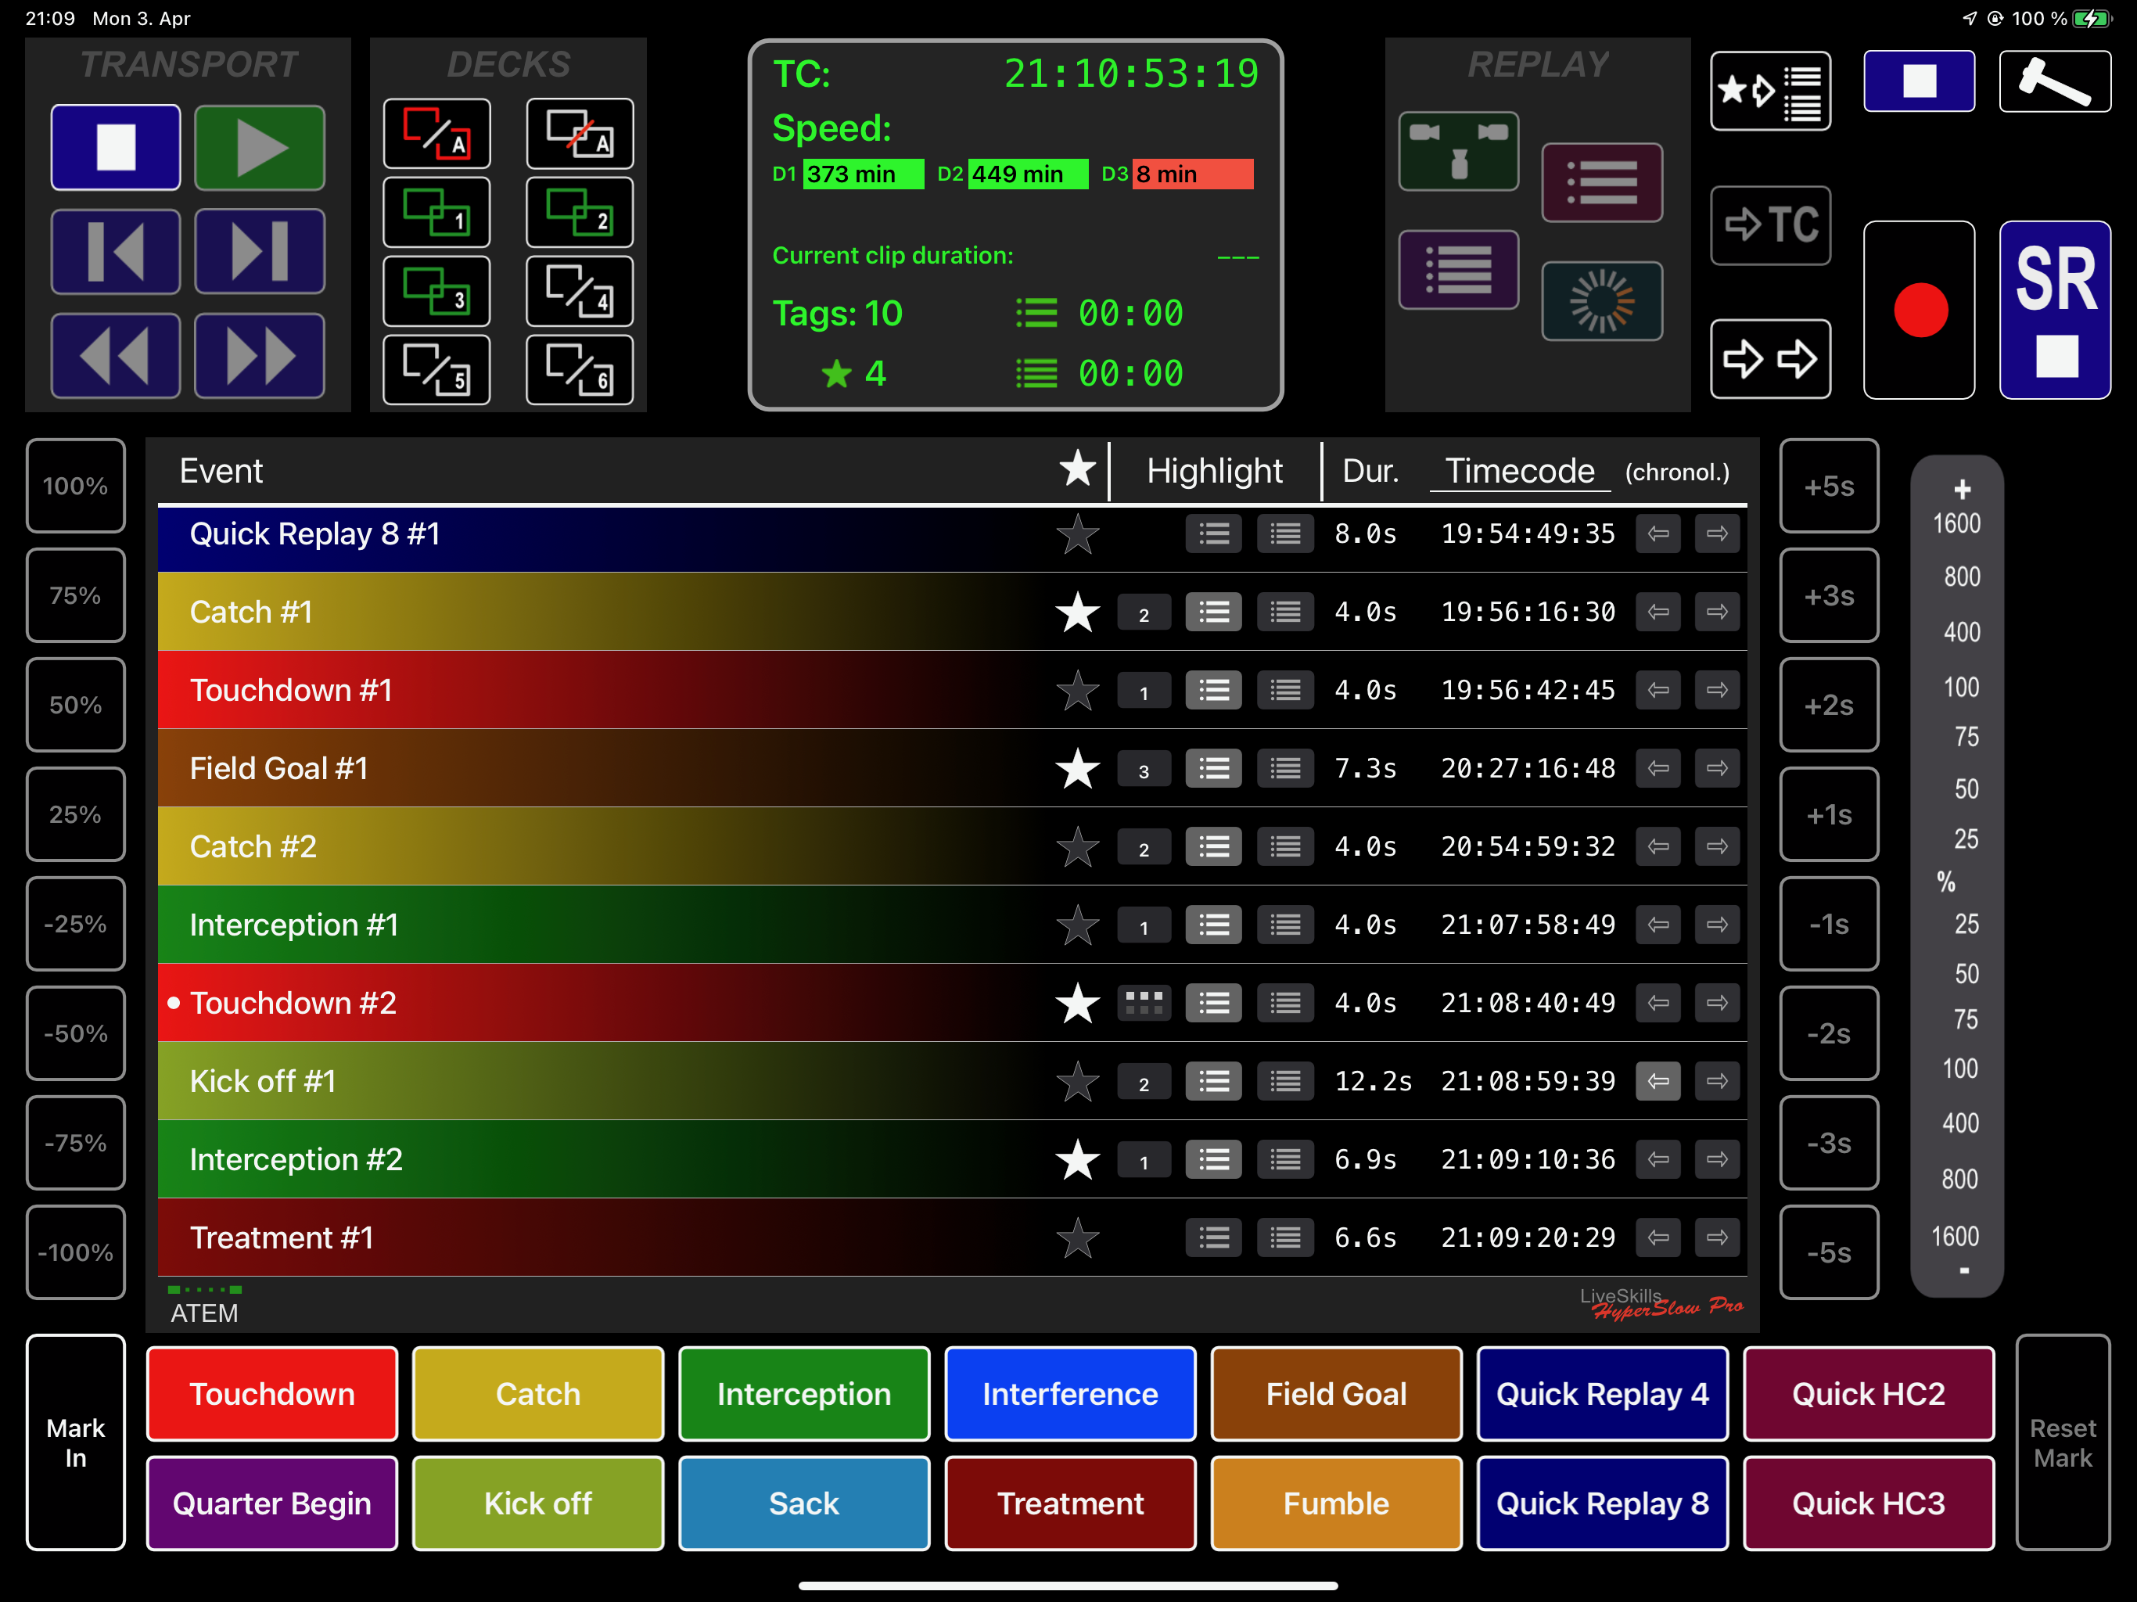The width and height of the screenshot is (2137, 1602).
Task: Click the Dur. column header
Action: pyautogui.click(x=1371, y=472)
